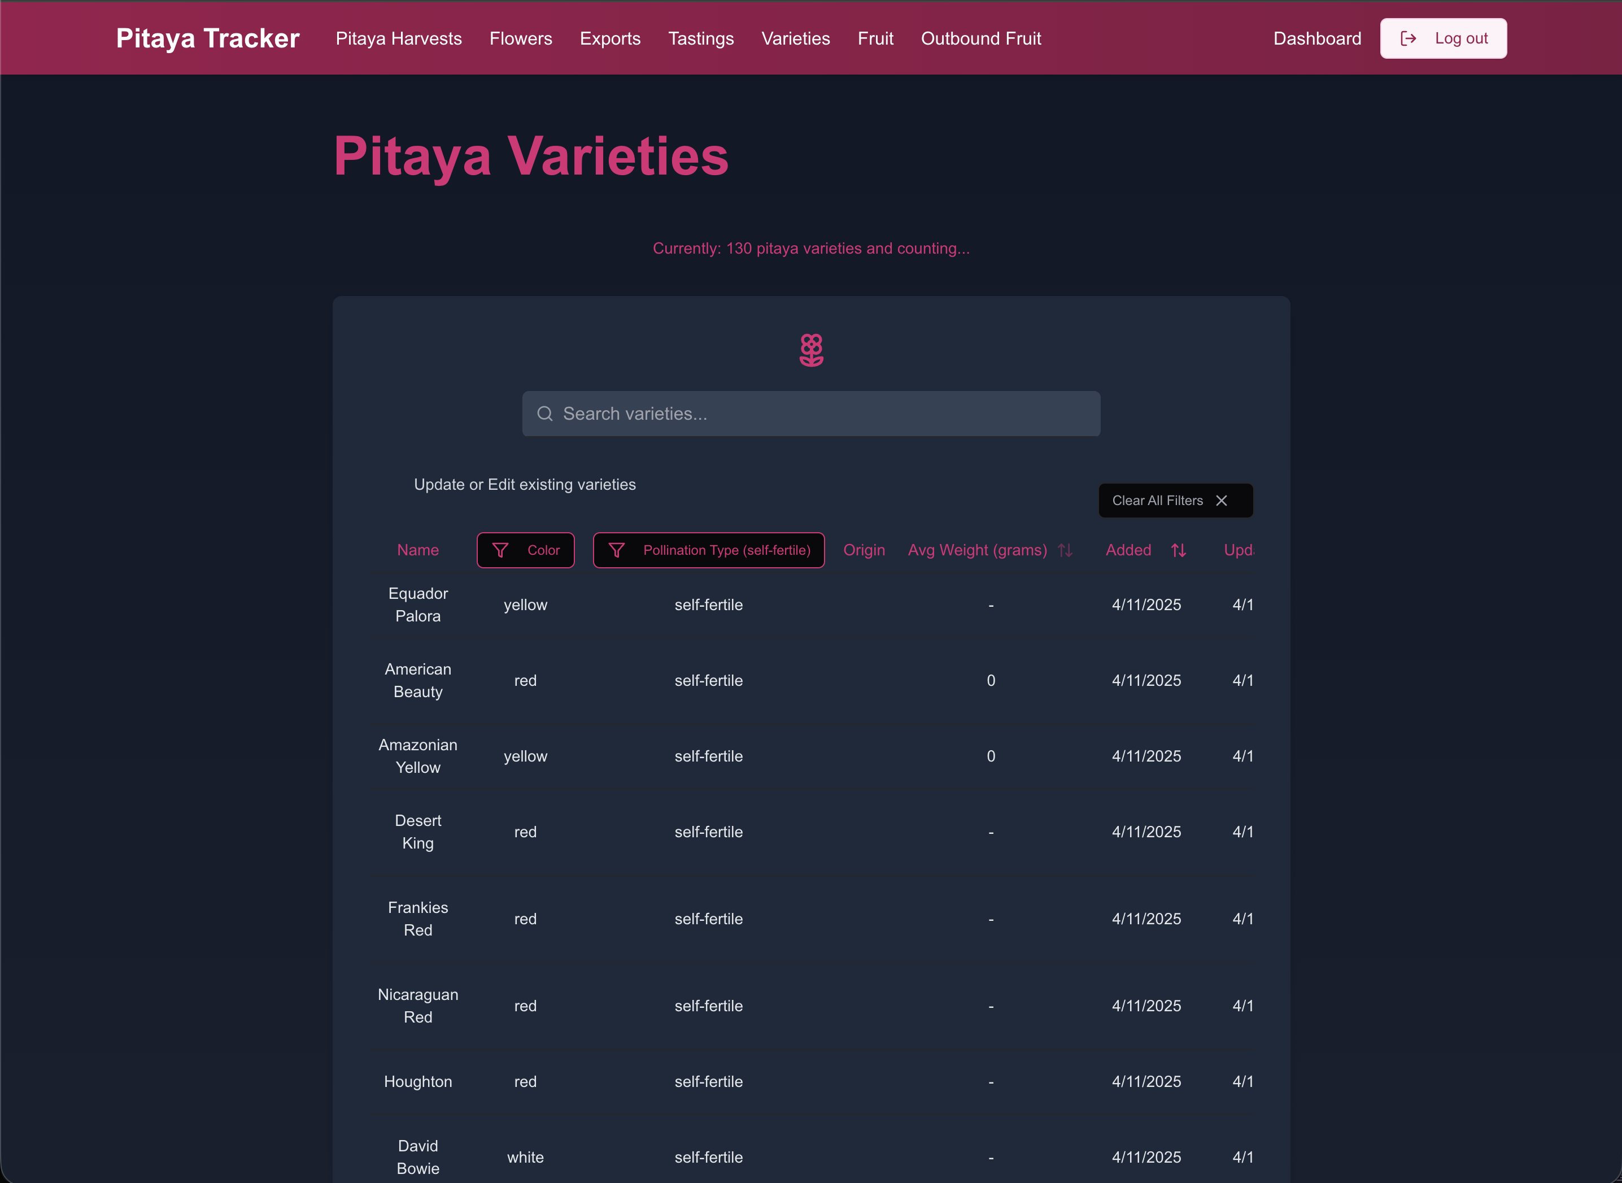Navigate to the Tastings page
The height and width of the screenshot is (1183, 1622).
[701, 38]
